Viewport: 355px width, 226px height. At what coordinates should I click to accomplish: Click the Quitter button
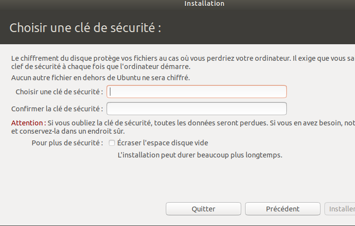point(203,209)
